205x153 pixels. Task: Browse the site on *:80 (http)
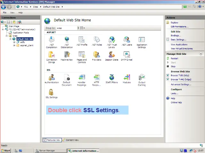tap(180, 76)
